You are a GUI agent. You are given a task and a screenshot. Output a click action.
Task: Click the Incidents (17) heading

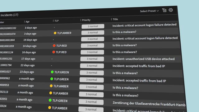9,15
